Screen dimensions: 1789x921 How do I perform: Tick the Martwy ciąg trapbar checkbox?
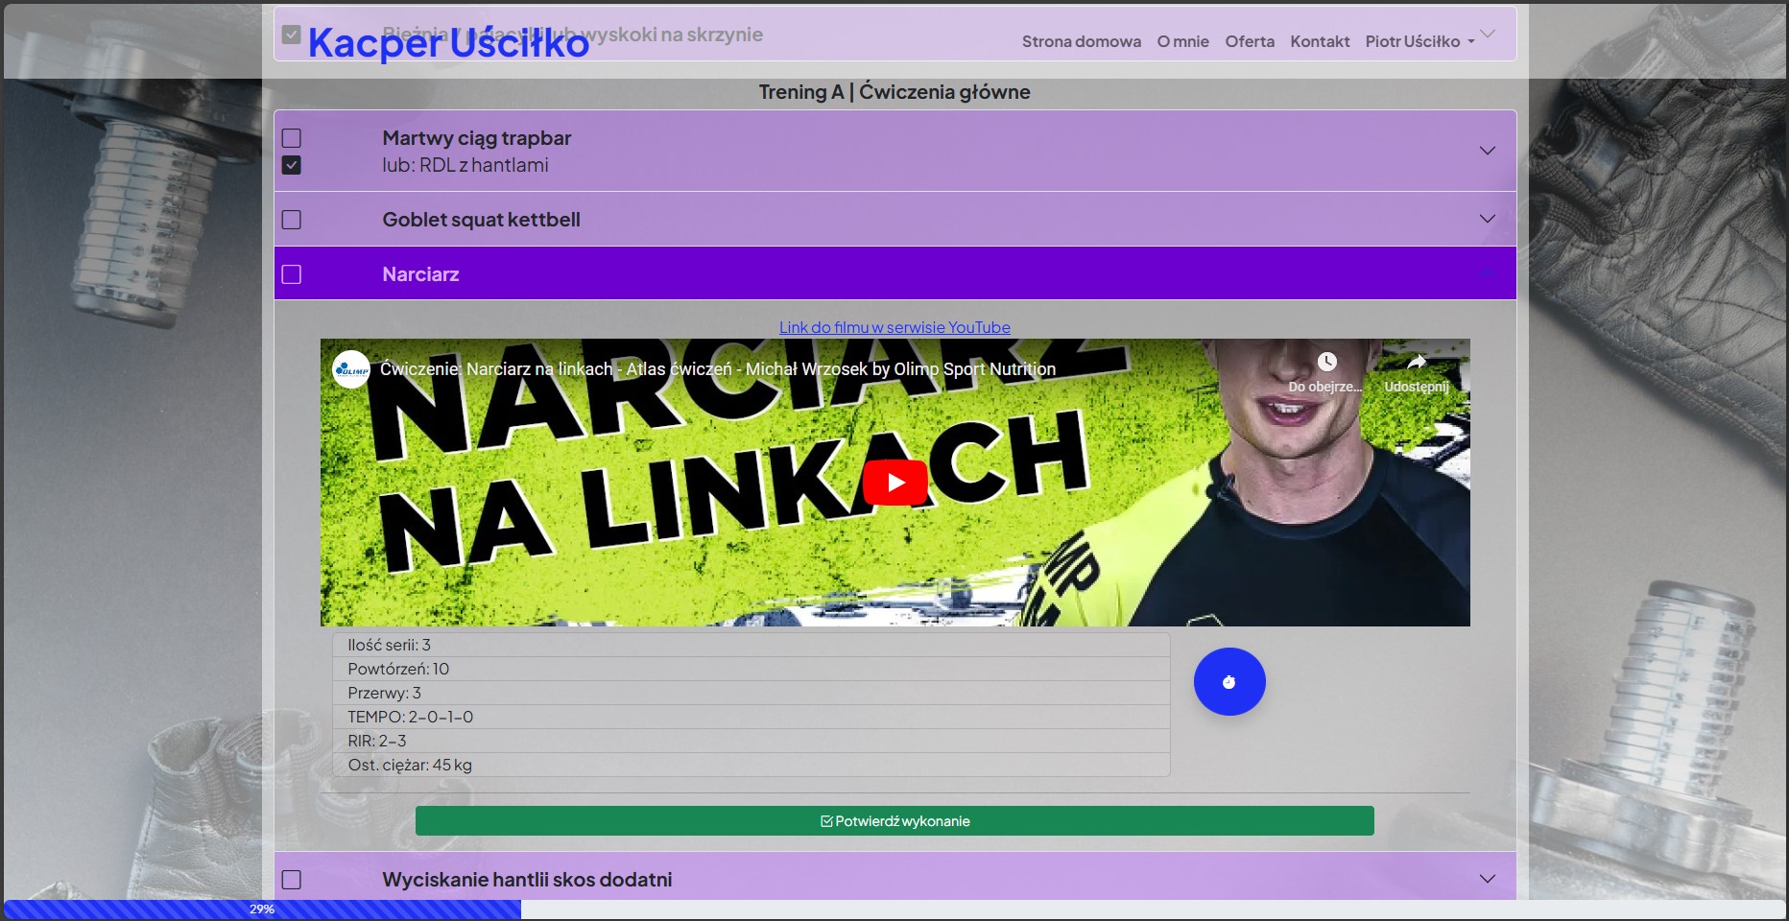(x=292, y=138)
